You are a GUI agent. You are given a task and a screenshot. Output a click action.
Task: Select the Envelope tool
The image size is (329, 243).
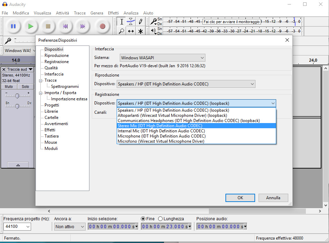click(131, 22)
